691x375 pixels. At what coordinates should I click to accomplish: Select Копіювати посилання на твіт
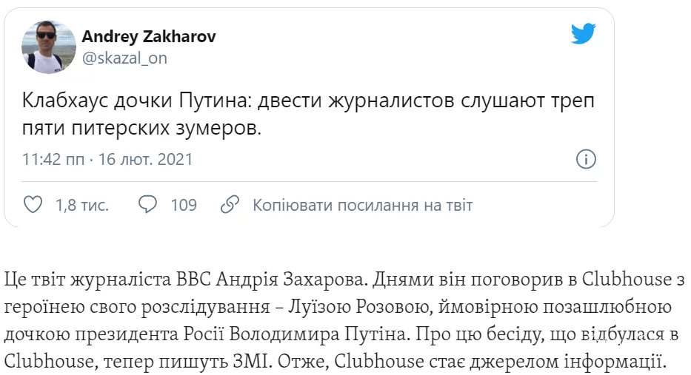(363, 205)
